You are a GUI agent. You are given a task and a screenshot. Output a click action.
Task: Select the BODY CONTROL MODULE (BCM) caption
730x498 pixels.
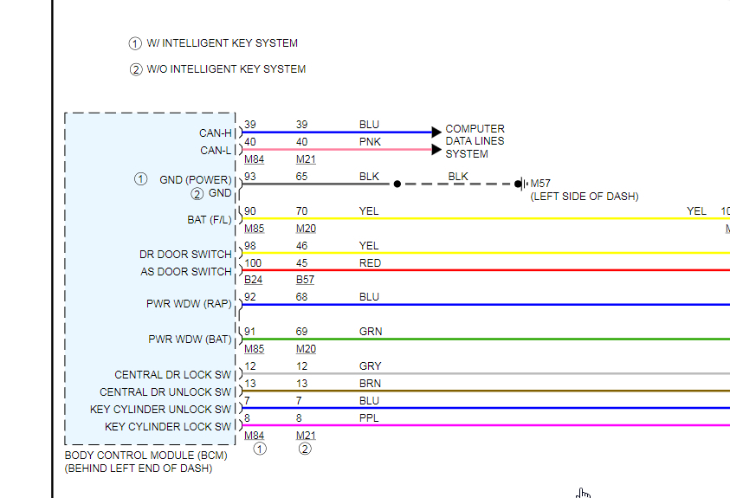pyautogui.click(x=145, y=456)
